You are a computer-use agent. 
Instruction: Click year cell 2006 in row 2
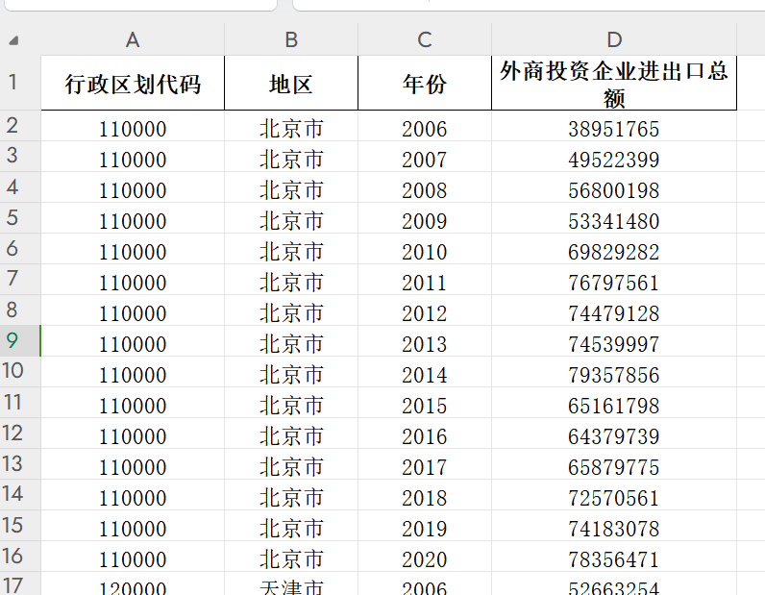click(425, 126)
